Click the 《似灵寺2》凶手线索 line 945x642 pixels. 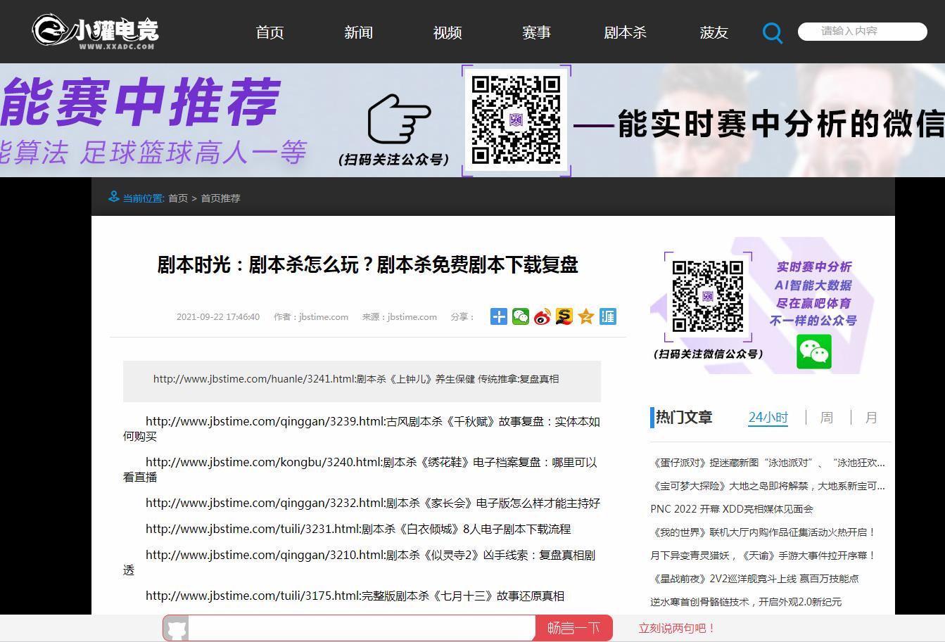point(360,562)
